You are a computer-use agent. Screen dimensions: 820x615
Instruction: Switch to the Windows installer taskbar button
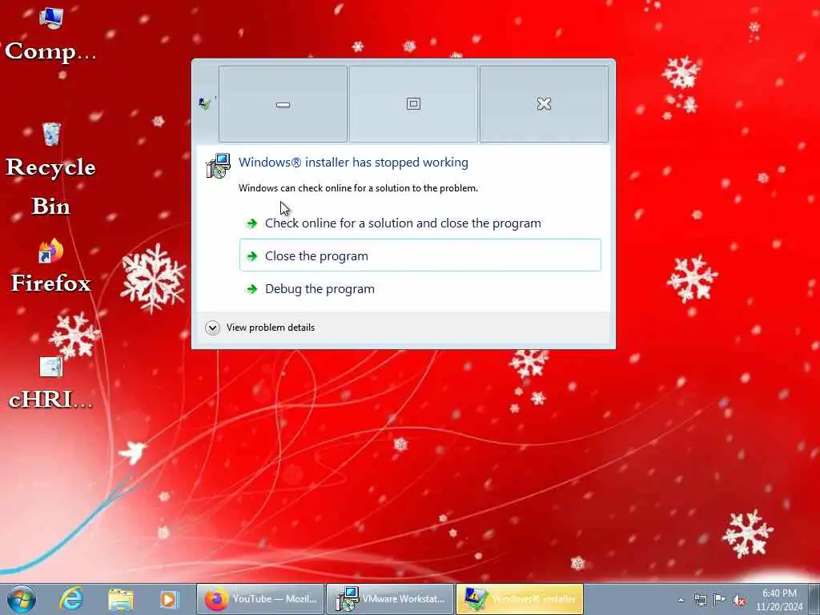tap(520, 599)
